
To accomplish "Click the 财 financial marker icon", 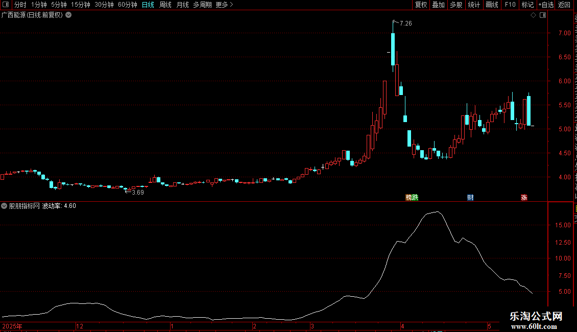I will [470, 197].
